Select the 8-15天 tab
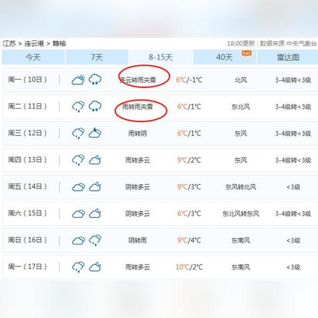The width and height of the screenshot is (318, 318). 160,57
